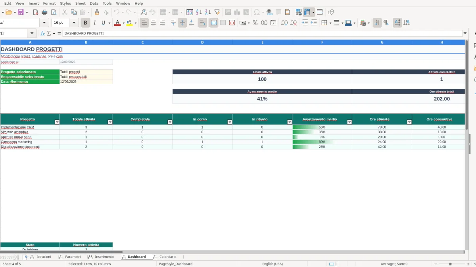This screenshot has height=267, width=476.
Task: Expand the formula bar
Action: (465, 33)
